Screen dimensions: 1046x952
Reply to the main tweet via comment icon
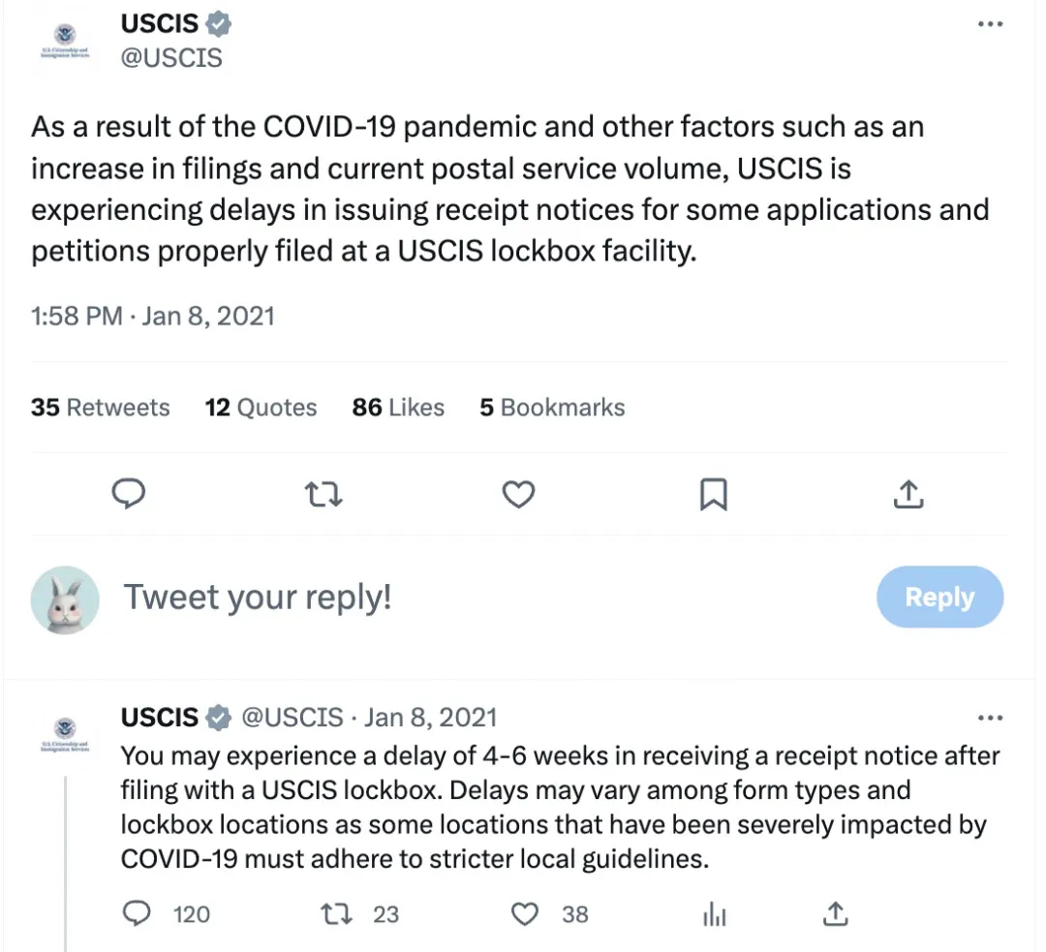coord(129,495)
